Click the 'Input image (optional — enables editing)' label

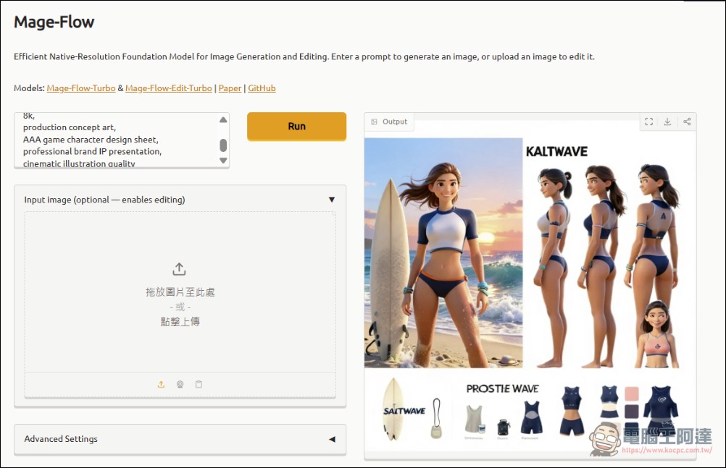click(104, 200)
